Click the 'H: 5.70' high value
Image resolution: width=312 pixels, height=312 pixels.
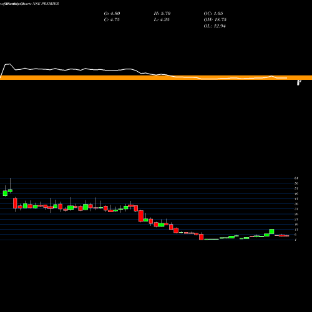point(162,14)
